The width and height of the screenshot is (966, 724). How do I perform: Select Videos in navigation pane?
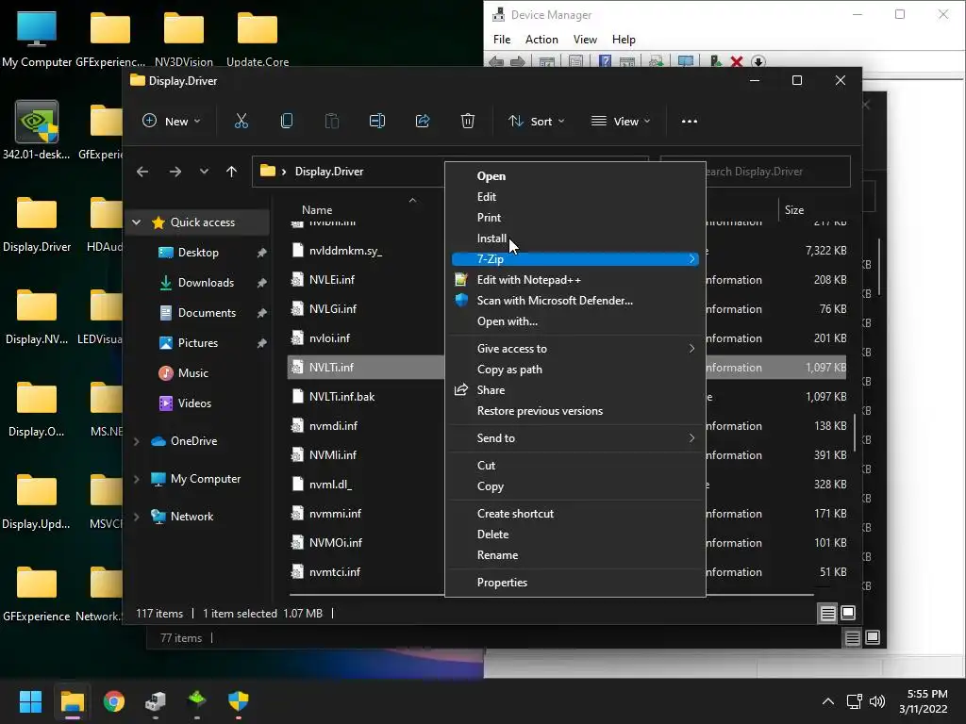(194, 403)
